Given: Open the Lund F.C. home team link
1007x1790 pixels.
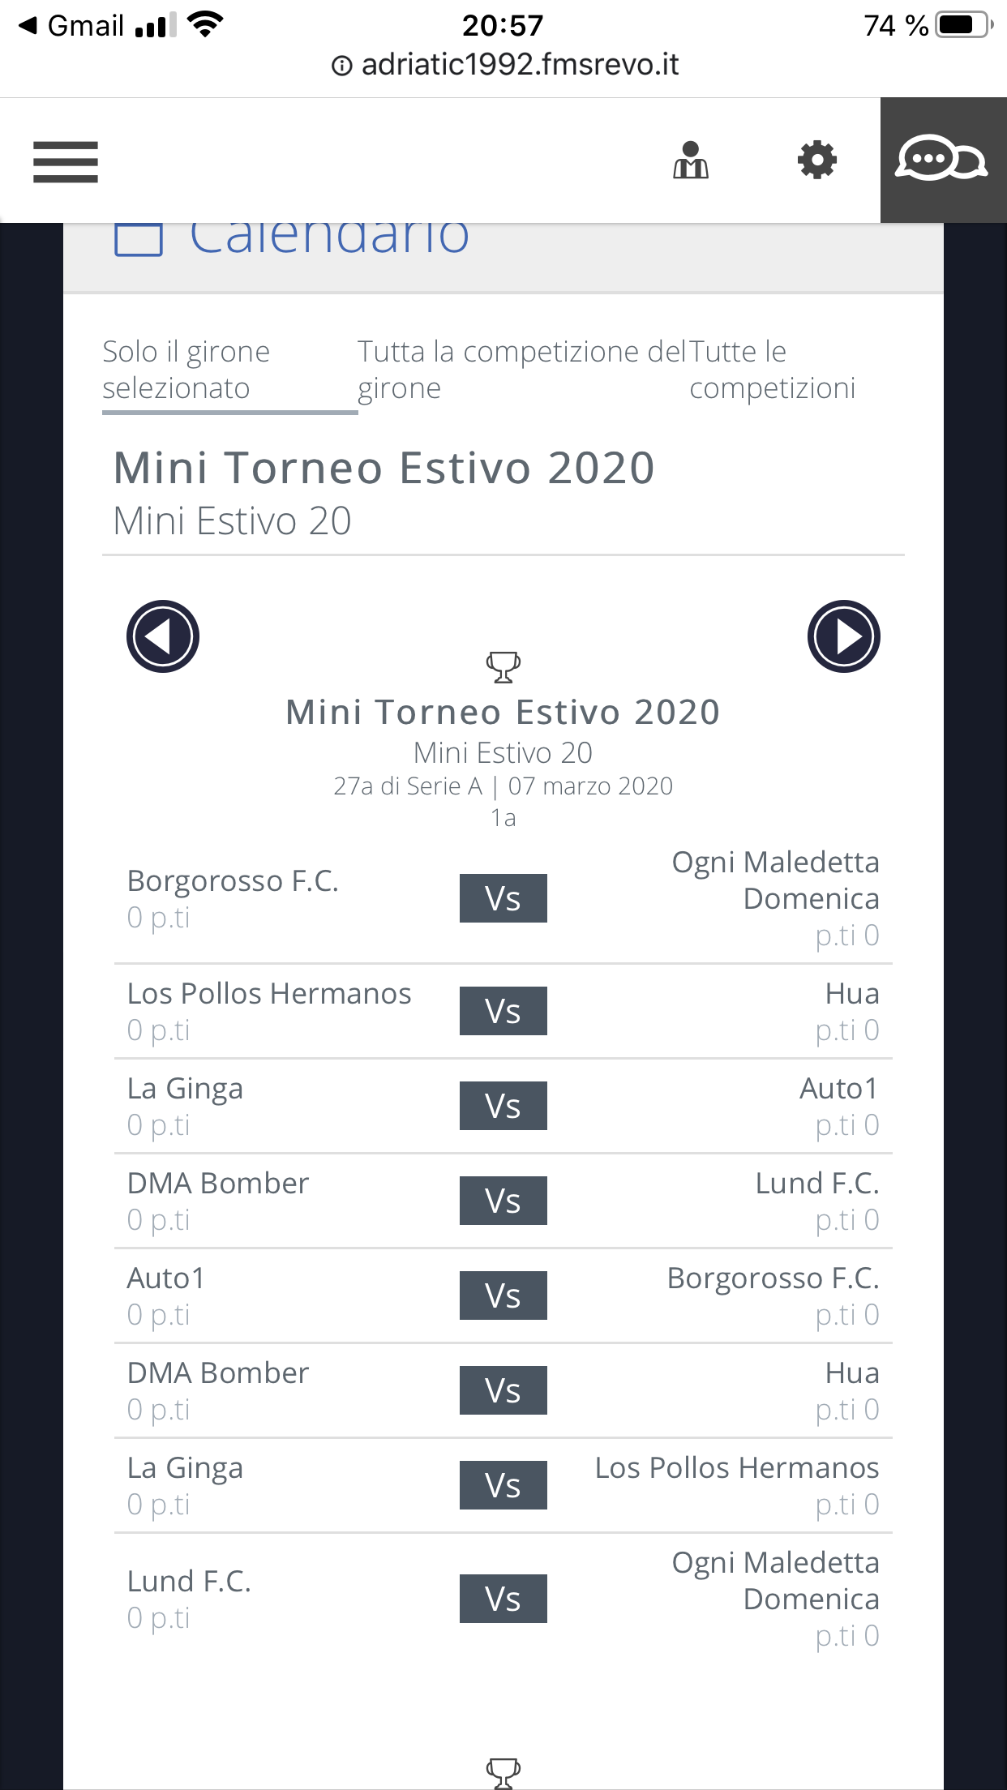Looking at the screenshot, I should 190,1582.
